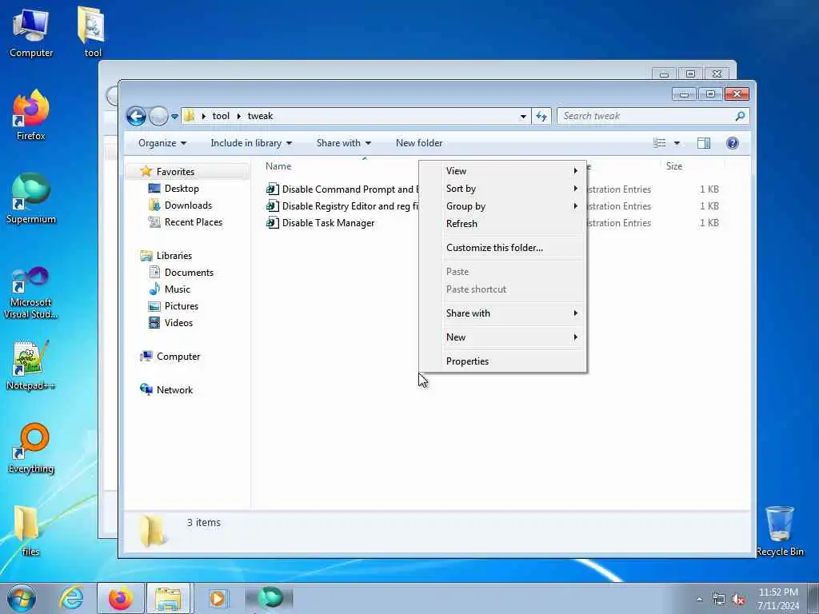Open the recent pages dropdown arrow
This screenshot has height=614, width=819.
pyautogui.click(x=174, y=117)
